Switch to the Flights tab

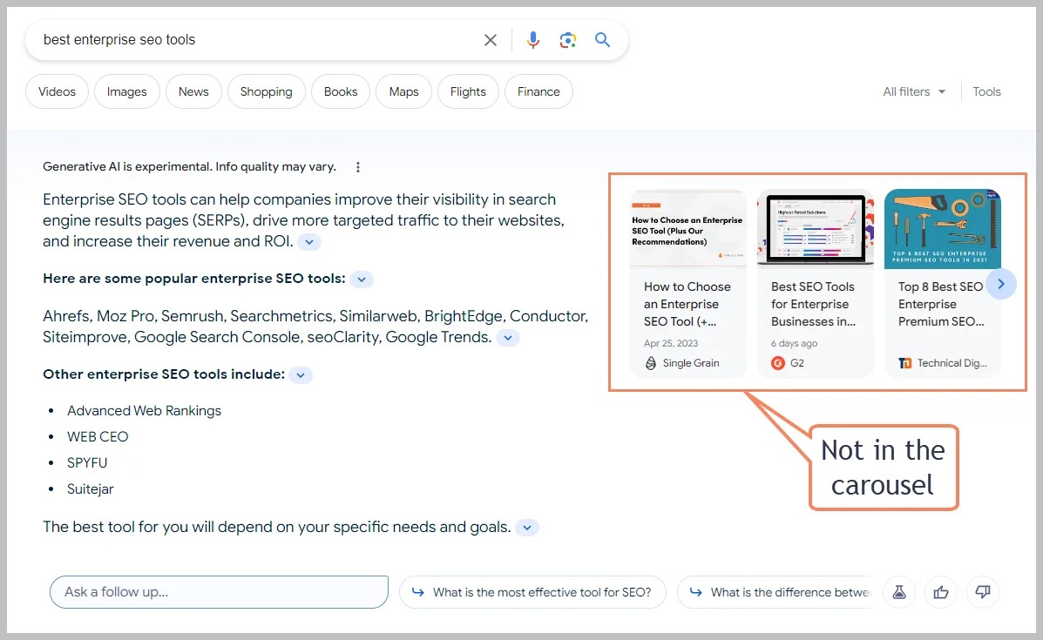tap(468, 91)
